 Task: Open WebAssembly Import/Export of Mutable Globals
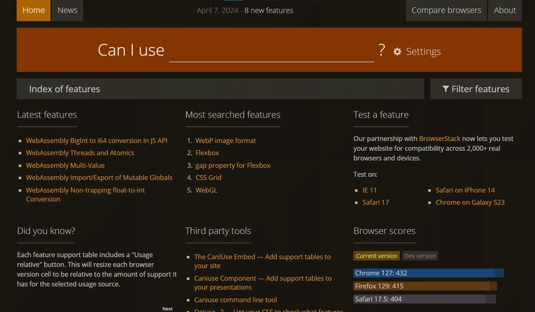(x=99, y=178)
